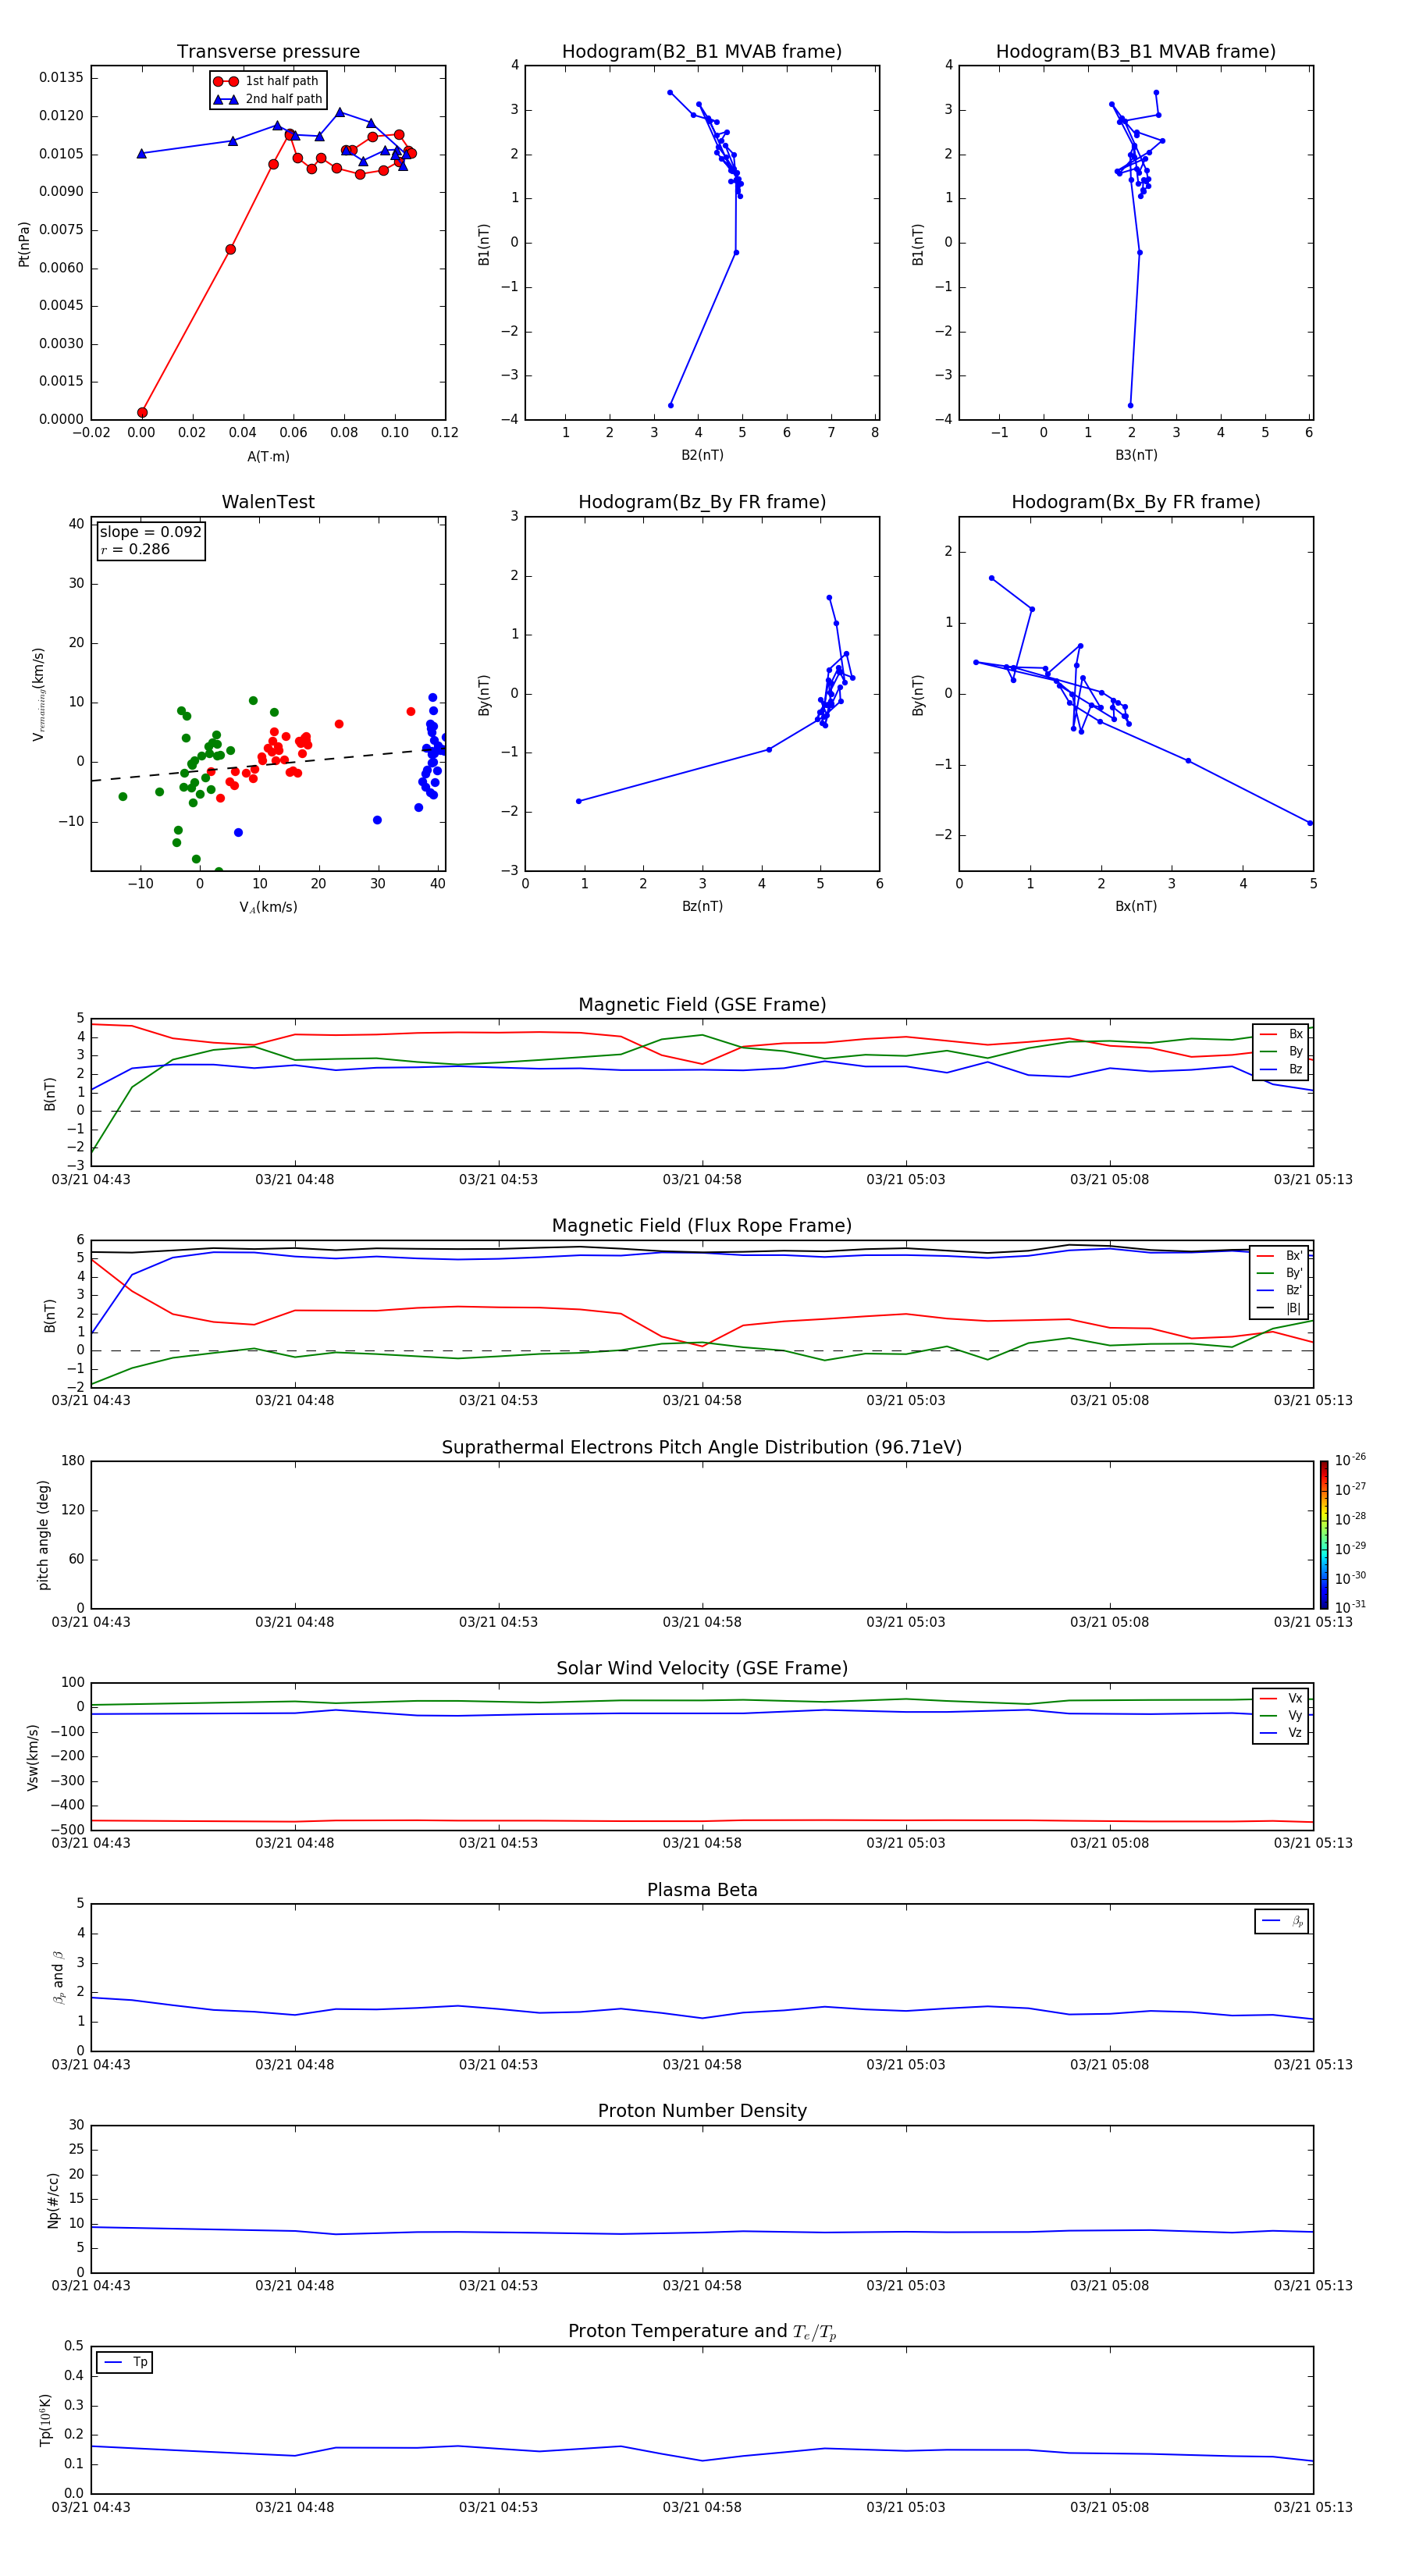
Task: Select the "B3(nT)" x-axis label
Action: tap(1136, 455)
